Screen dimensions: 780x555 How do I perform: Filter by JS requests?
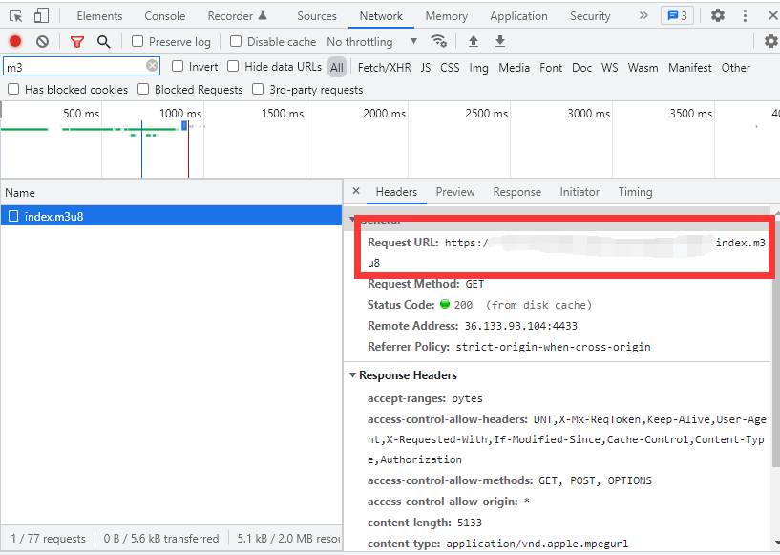(425, 67)
